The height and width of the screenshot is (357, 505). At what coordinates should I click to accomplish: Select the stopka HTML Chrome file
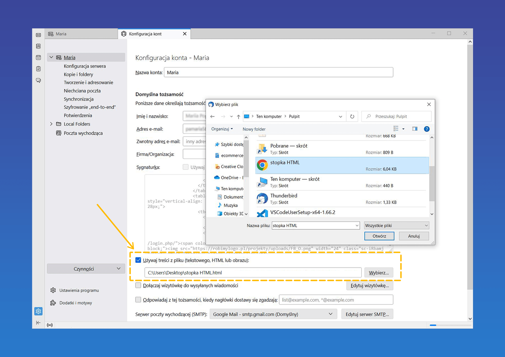click(x=342, y=166)
